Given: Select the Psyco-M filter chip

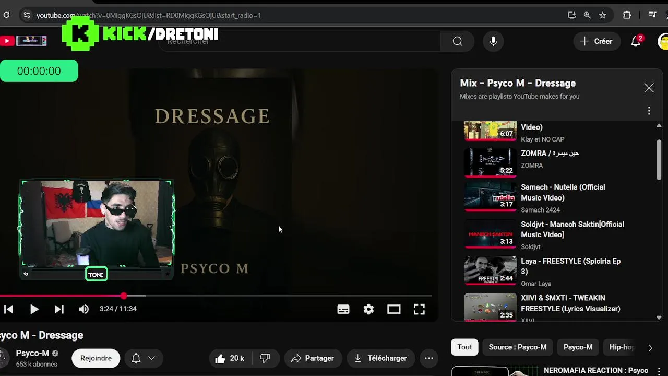Looking at the screenshot, I should [x=578, y=347].
